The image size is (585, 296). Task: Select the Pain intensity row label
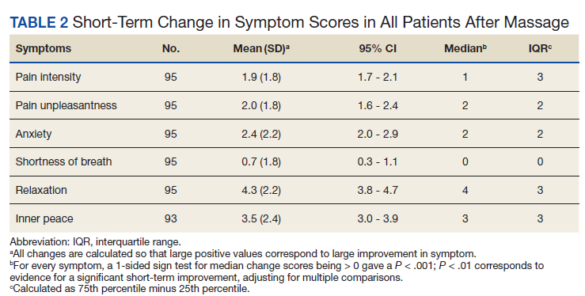[48, 77]
